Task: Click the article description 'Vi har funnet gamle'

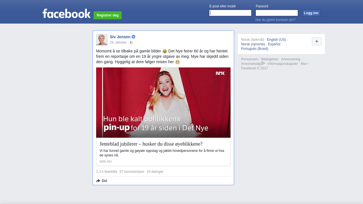Action: (162, 153)
